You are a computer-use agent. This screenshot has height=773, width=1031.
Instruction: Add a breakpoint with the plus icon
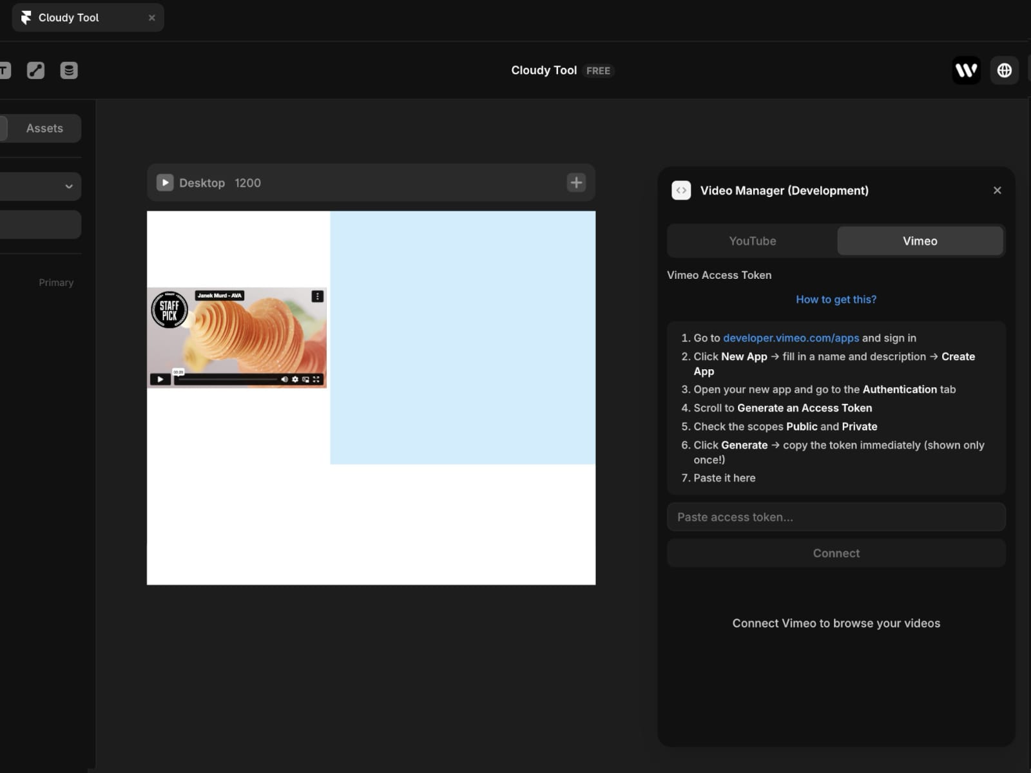[x=576, y=183]
